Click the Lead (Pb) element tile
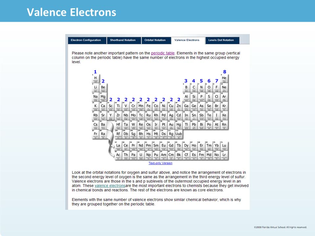Viewport: 315px width, 236px height. click(194, 125)
